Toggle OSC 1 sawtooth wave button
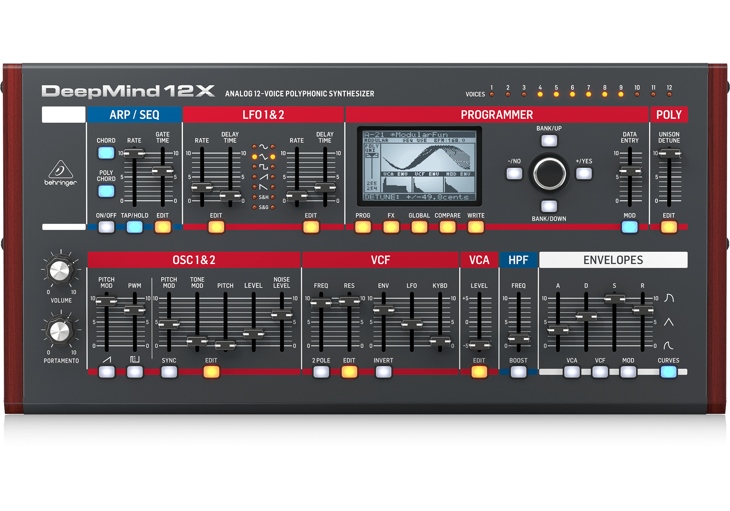This screenshot has height=511, width=730. click(107, 372)
